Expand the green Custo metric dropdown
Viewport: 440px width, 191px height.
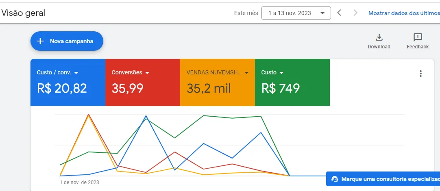coord(281,73)
